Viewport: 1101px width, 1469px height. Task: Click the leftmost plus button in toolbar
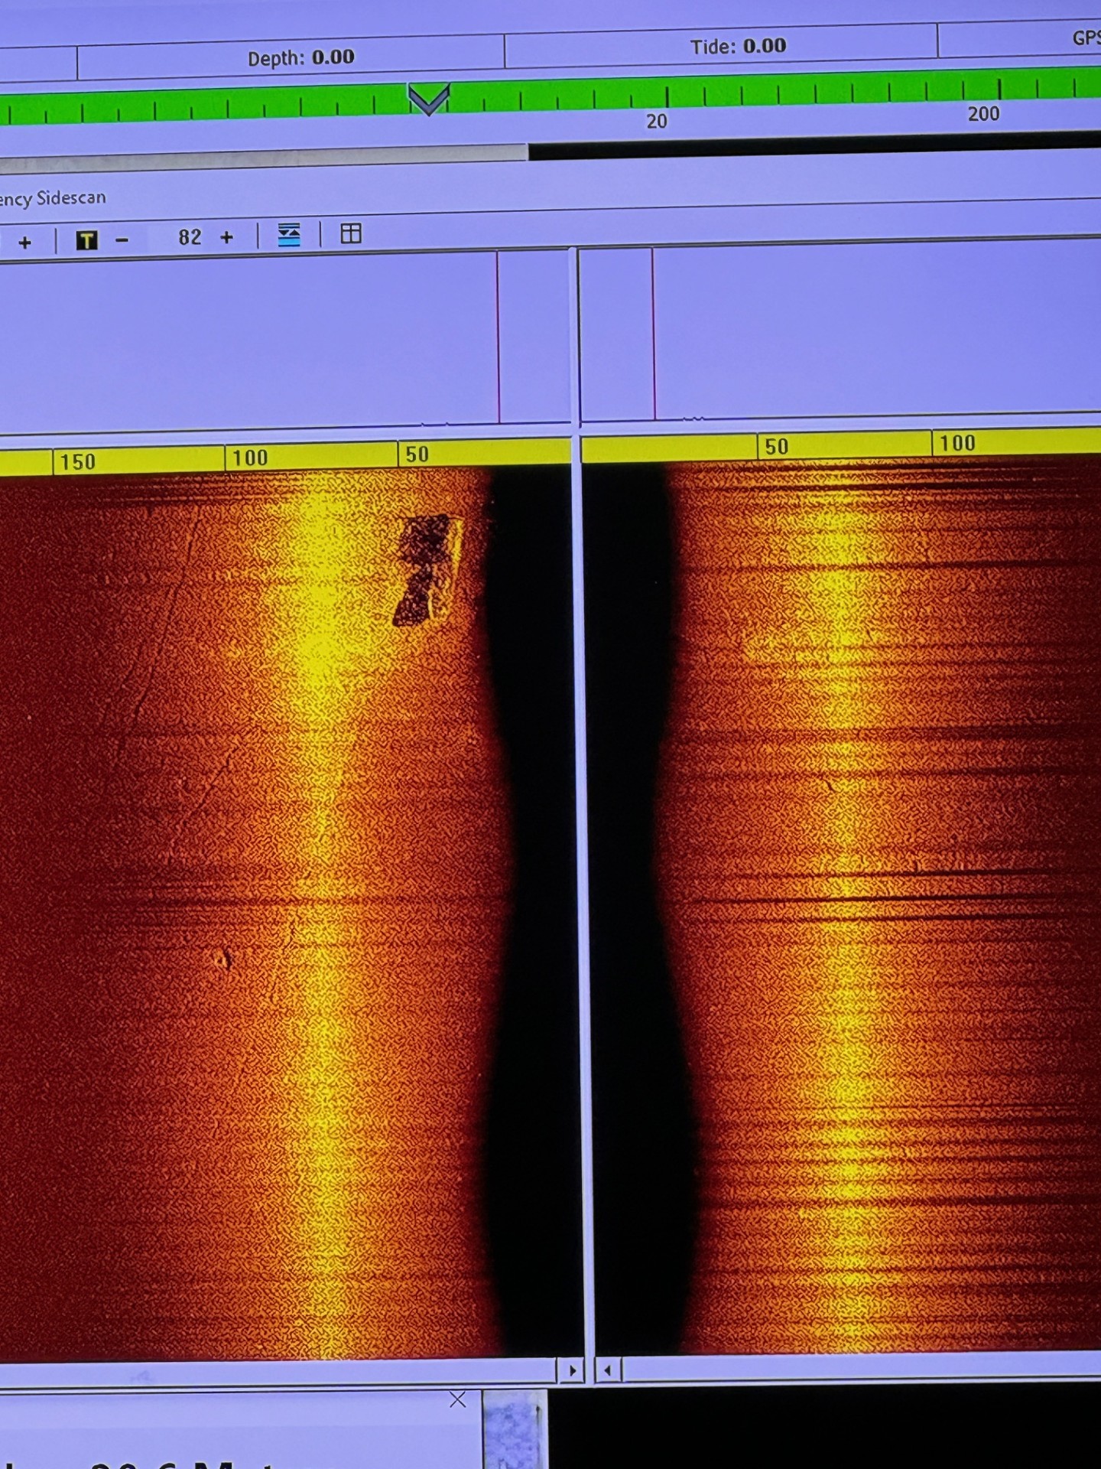25,243
